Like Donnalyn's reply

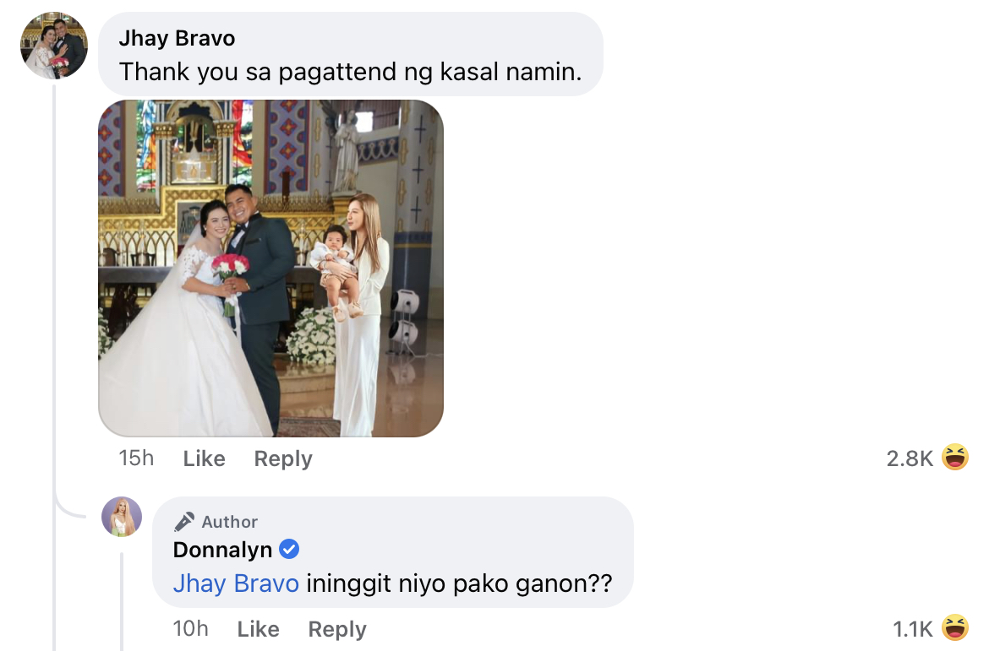tap(258, 629)
